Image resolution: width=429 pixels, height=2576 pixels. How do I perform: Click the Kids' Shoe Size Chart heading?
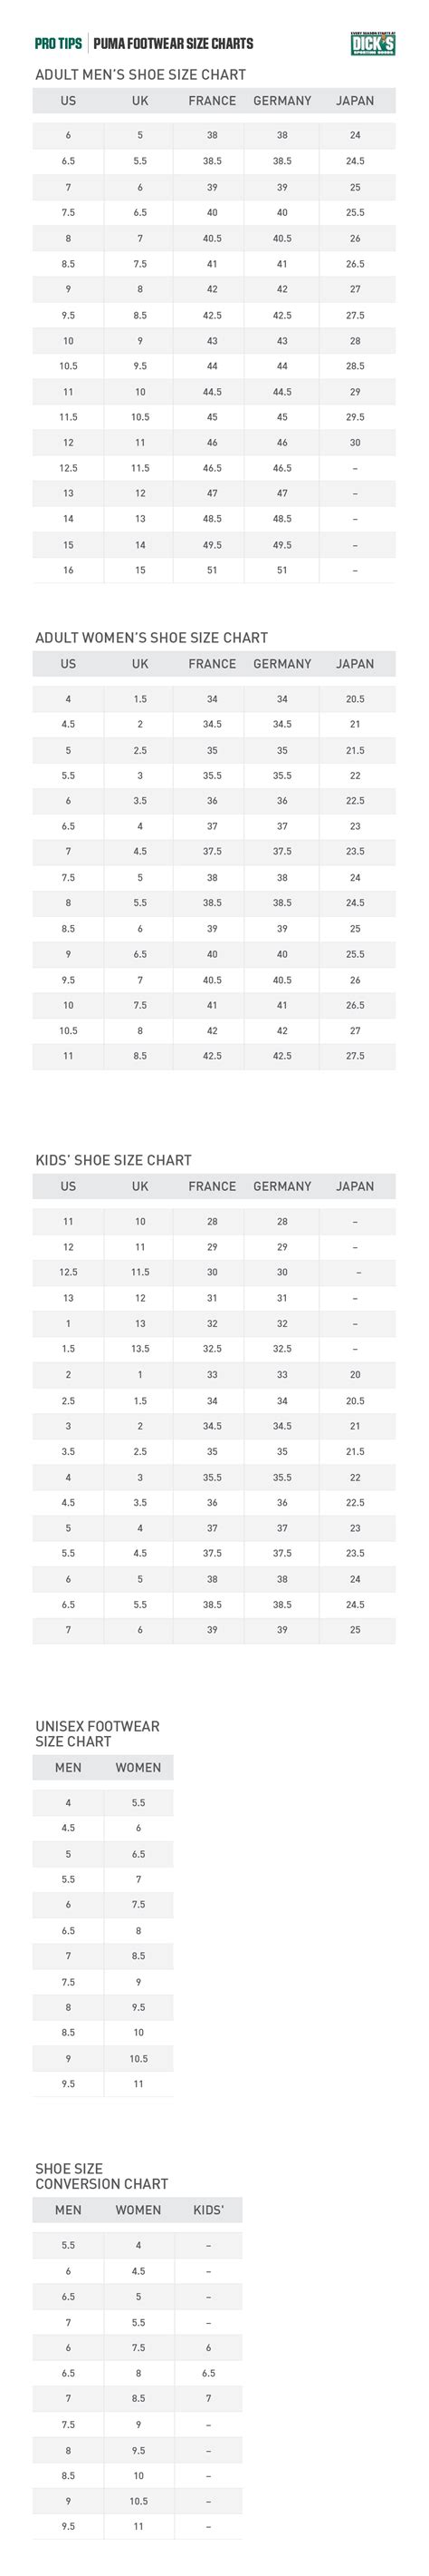click(114, 1160)
